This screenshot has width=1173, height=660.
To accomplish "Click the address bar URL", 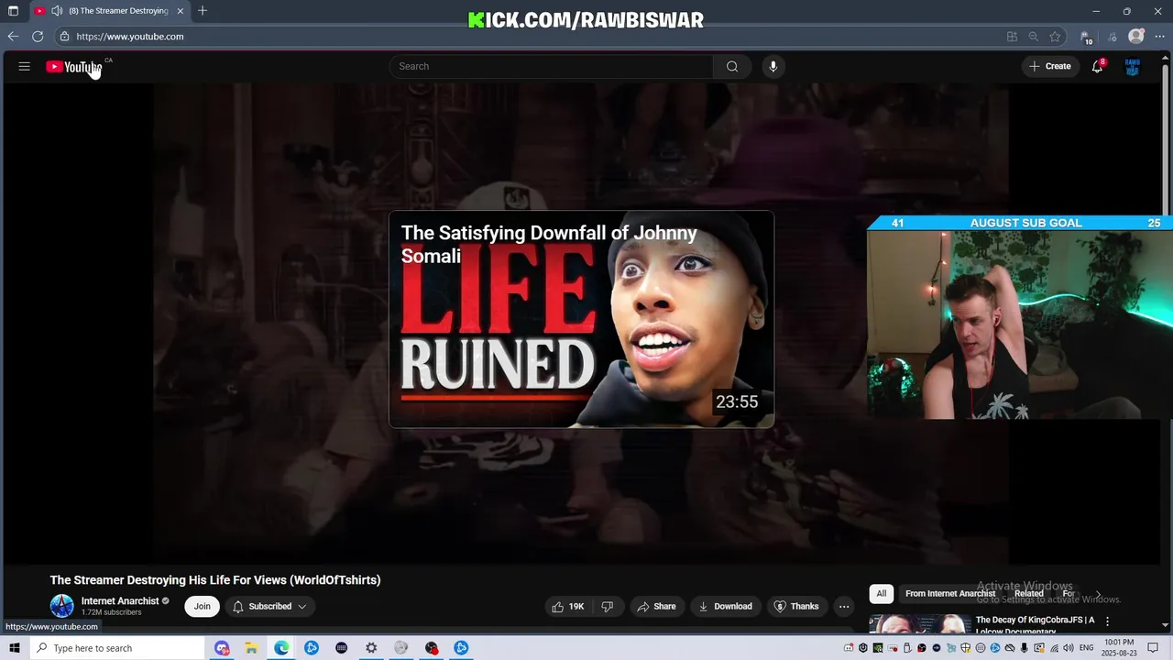I will (130, 37).
